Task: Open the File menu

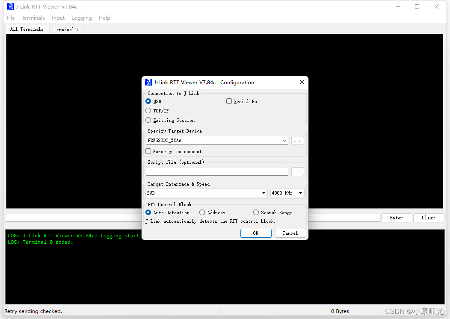Action: 11,18
